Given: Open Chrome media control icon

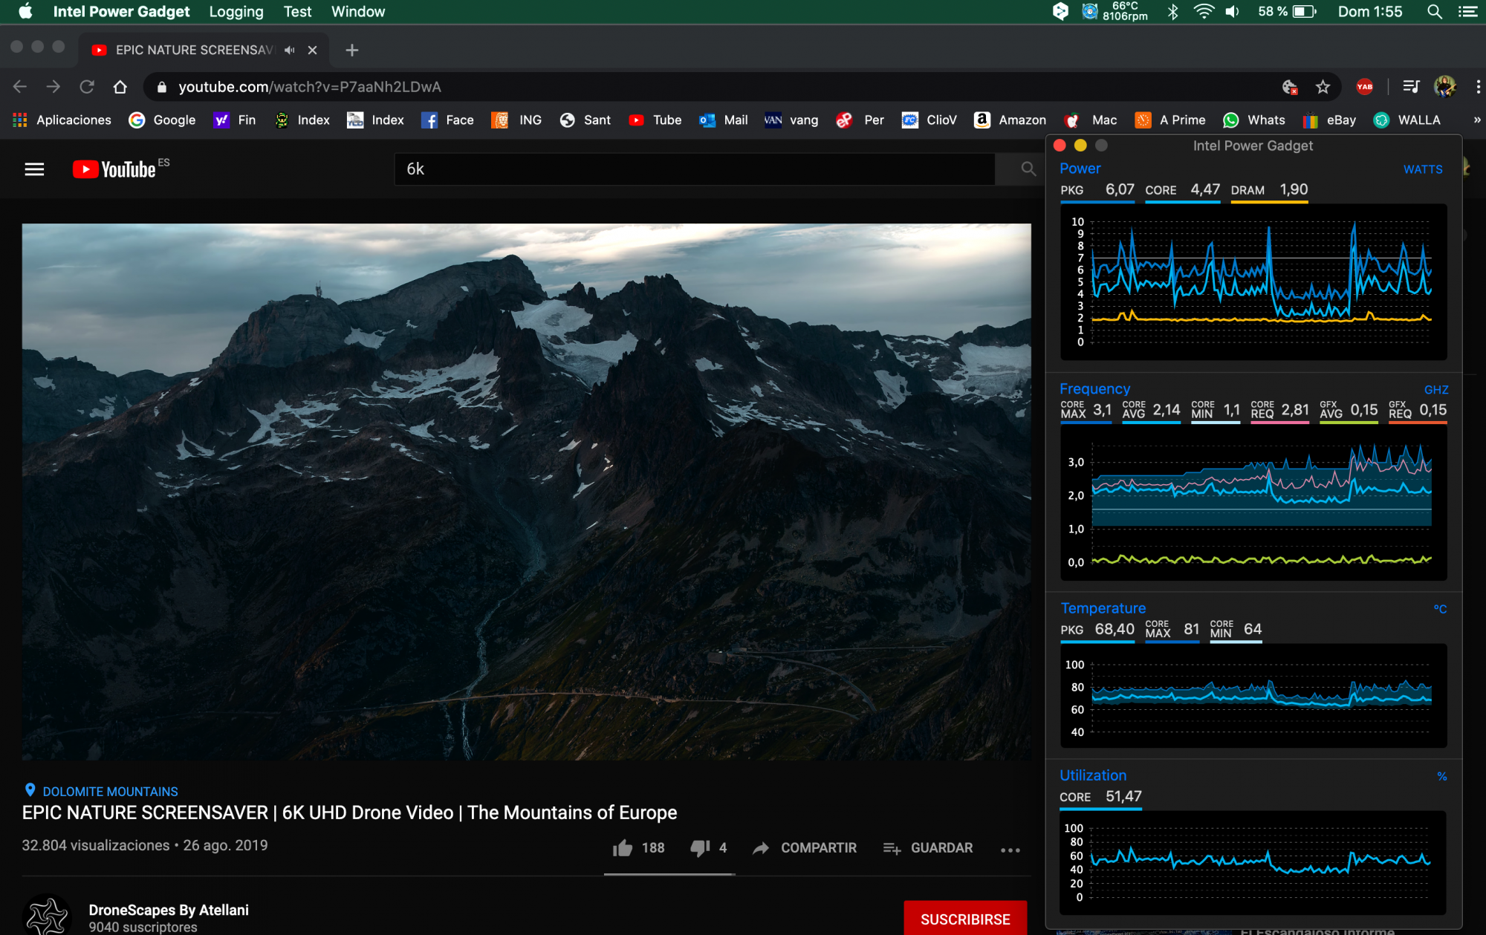Looking at the screenshot, I should point(1411,87).
